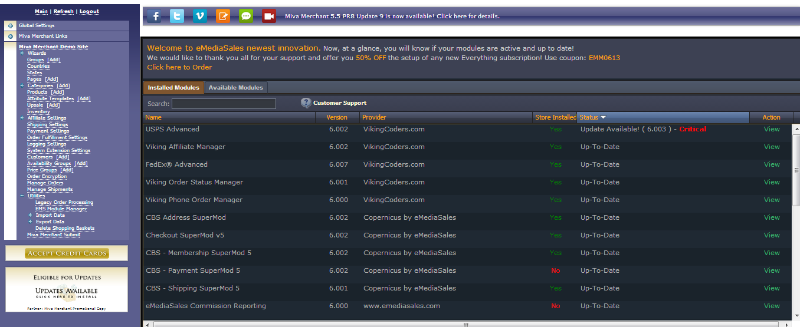View the CBS Membership SuperMod 5 module
Image resolution: width=800 pixels, height=327 pixels.
pos(772,253)
